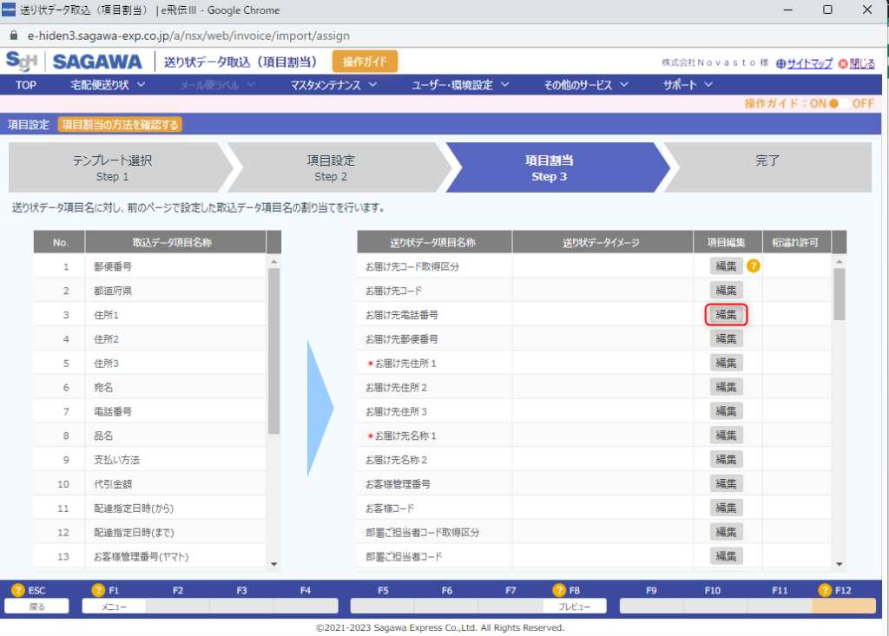Screen dimensions: 889x636
Task: Click right table scrollbar thumb
Action: pos(840,295)
